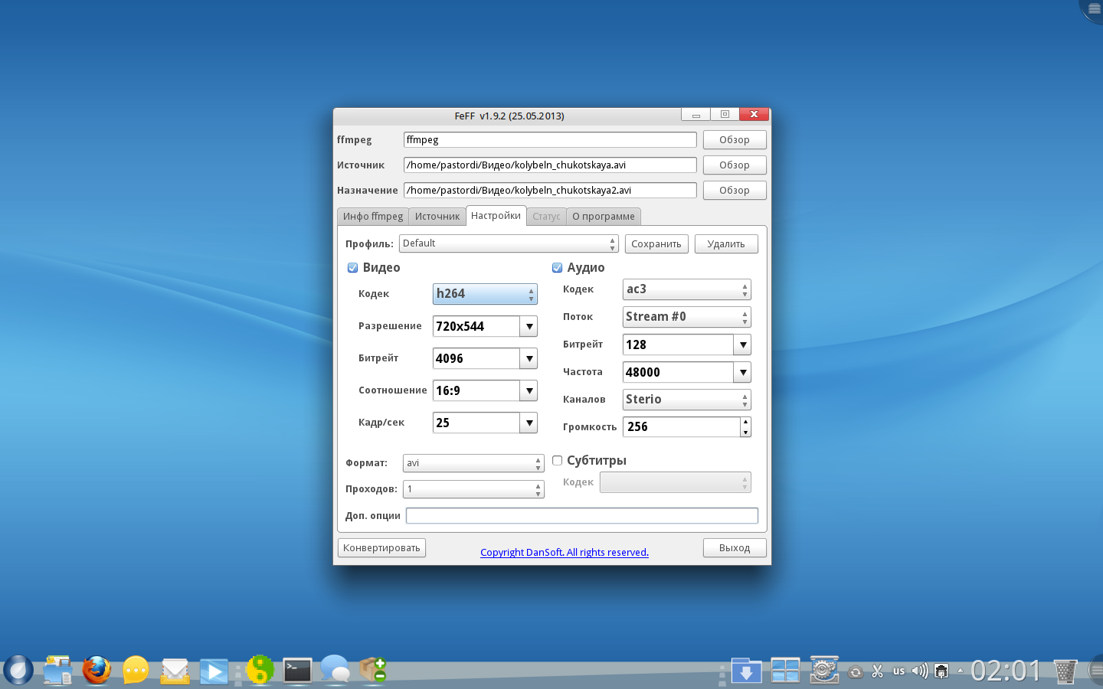Open the downloads folder in the panel
The width and height of the screenshot is (1103, 689).
(x=745, y=671)
